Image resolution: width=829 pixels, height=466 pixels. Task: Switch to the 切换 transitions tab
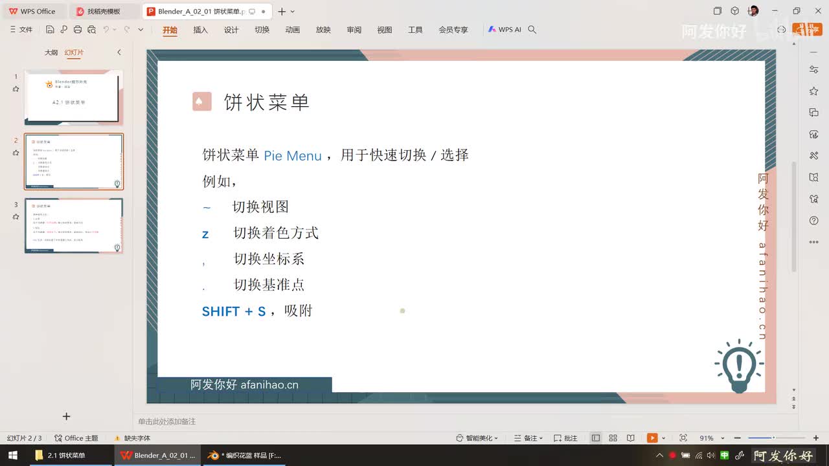pos(262,30)
